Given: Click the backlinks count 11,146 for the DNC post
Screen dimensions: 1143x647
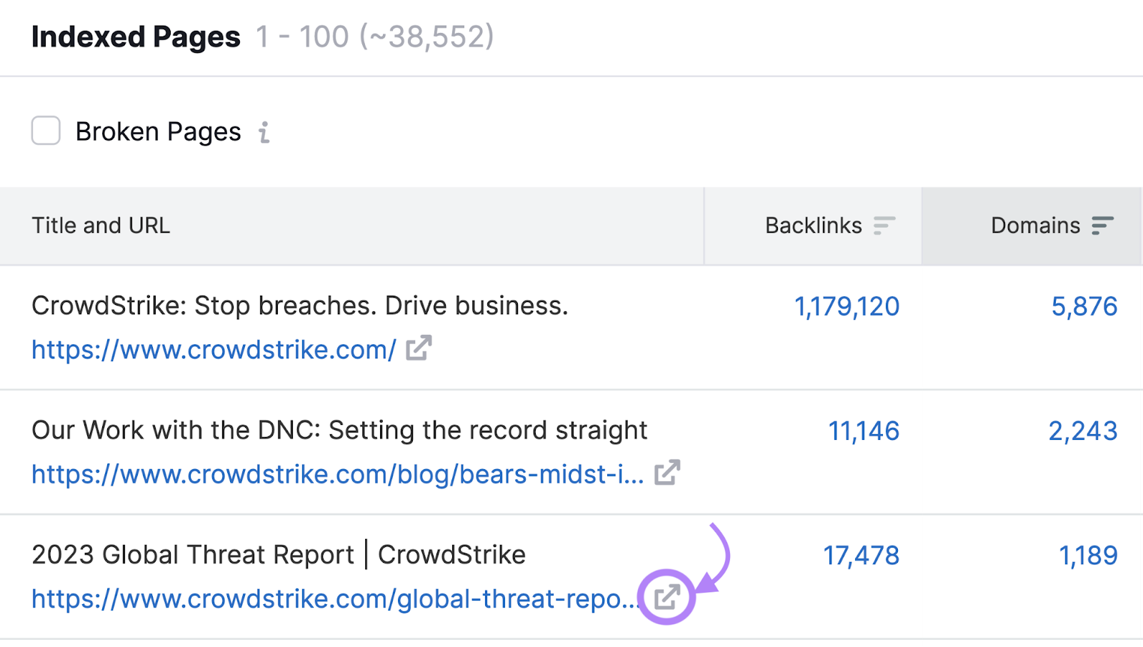Looking at the screenshot, I should pyautogui.click(x=864, y=431).
